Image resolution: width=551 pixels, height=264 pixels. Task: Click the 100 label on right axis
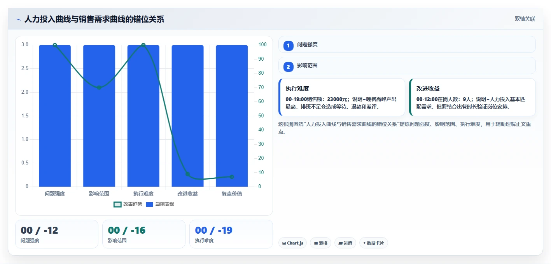click(x=263, y=45)
